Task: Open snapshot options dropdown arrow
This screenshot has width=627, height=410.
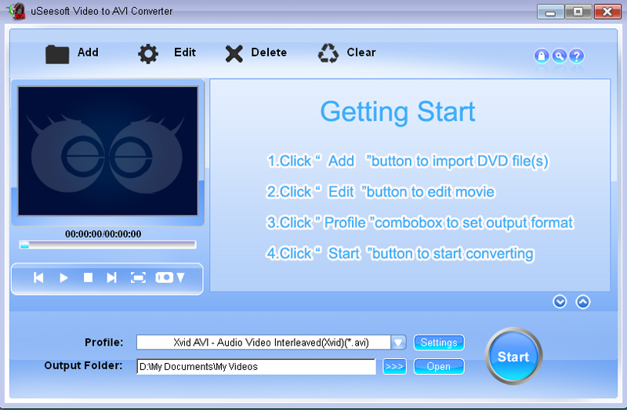Action: click(180, 278)
